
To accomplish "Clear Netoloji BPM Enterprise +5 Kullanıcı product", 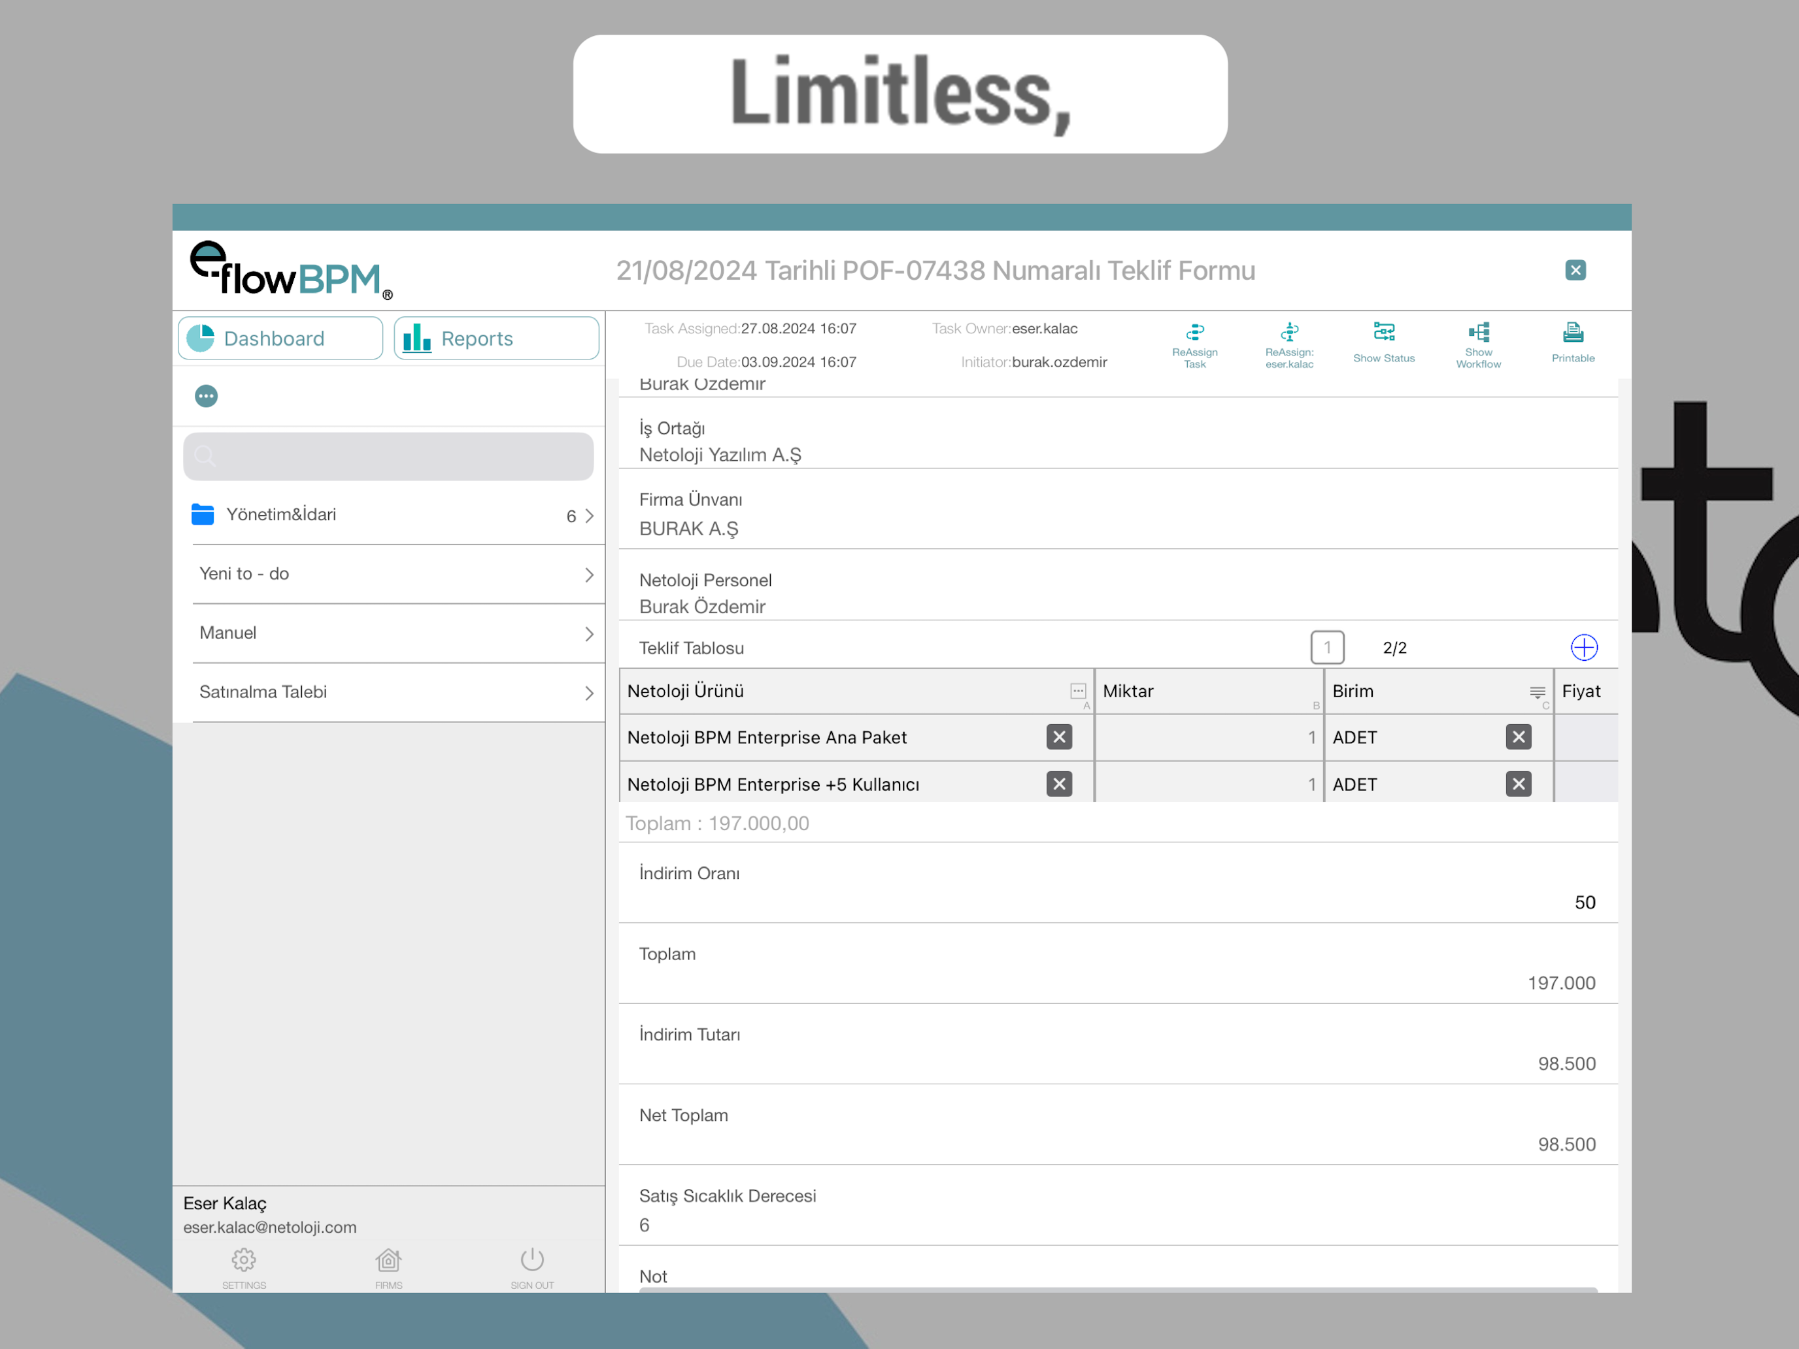I will pos(1058,784).
